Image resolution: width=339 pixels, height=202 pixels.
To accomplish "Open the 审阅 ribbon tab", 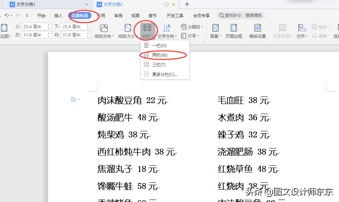I will point(118,15).
